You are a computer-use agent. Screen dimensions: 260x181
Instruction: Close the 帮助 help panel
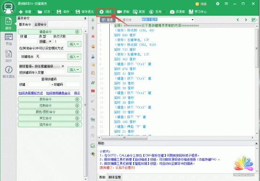[256, 144]
